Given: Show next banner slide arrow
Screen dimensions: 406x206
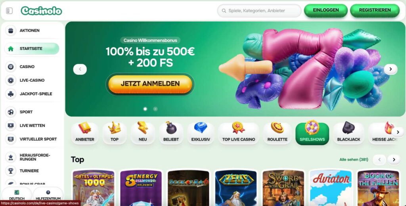Looking at the screenshot, I should point(391,69).
